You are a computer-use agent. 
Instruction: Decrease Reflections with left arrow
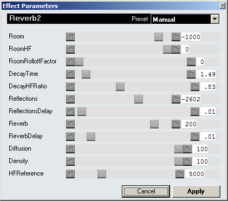[x=70, y=99]
